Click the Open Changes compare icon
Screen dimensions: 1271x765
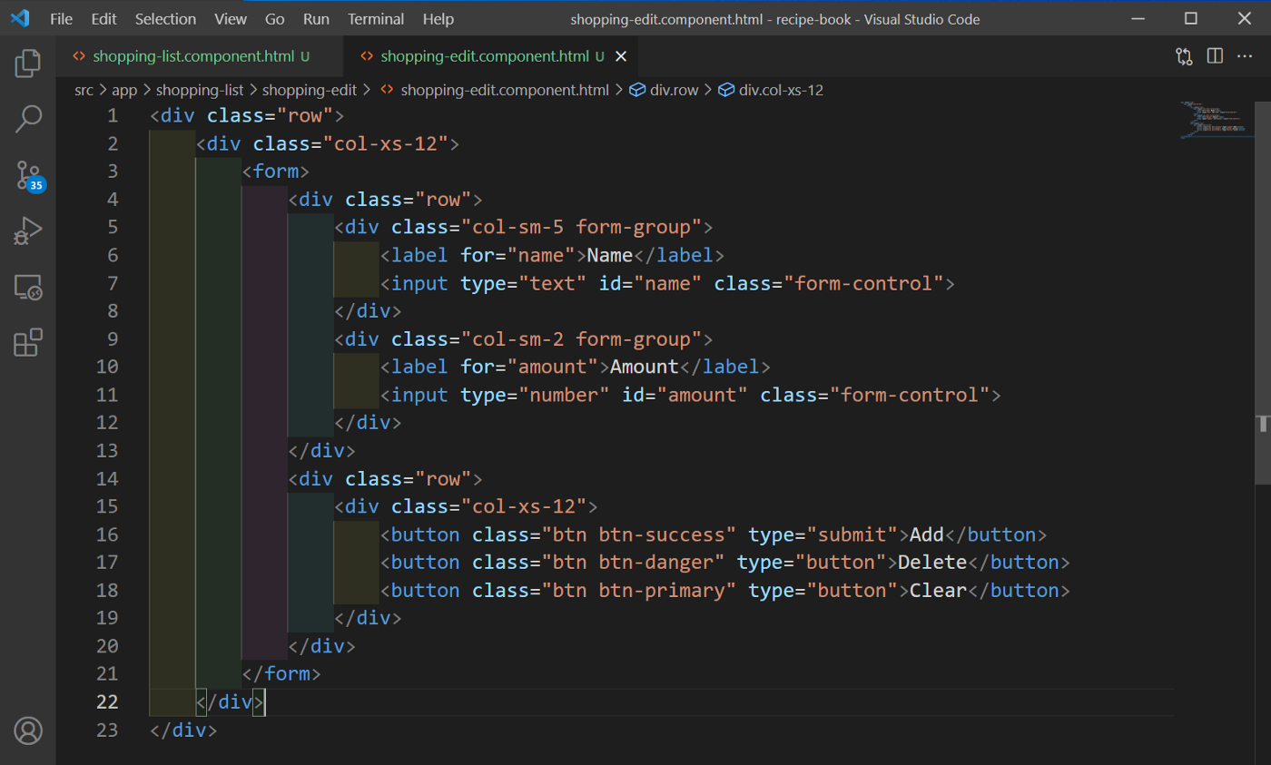[x=1184, y=56]
